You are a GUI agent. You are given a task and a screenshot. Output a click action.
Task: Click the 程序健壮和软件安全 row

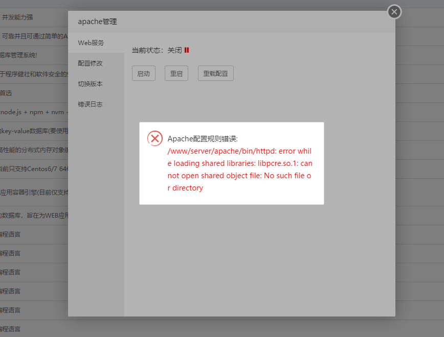34,74
